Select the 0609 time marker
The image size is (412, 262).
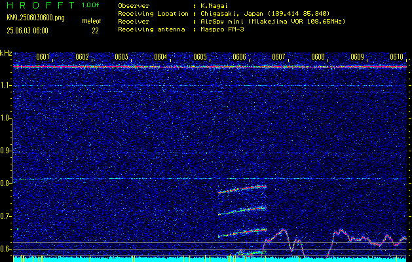tap(357, 56)
